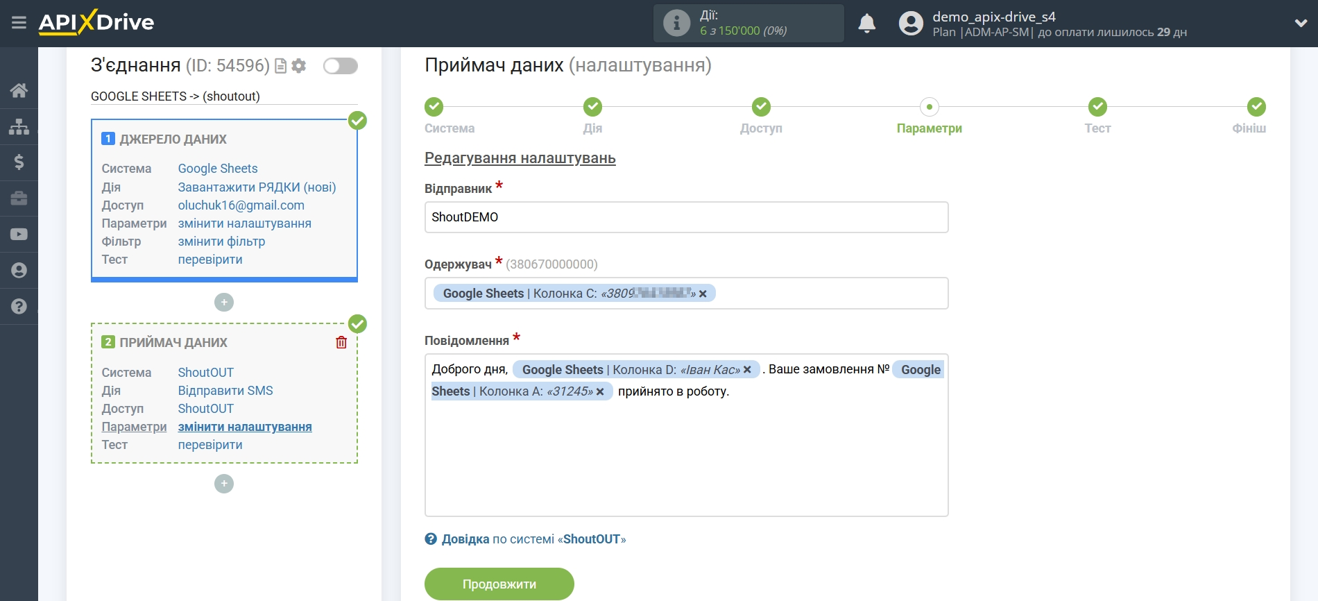Click the Редагування налаштувань heading
The height and width of the screenshot is (601, 1318).
[520, 158]
